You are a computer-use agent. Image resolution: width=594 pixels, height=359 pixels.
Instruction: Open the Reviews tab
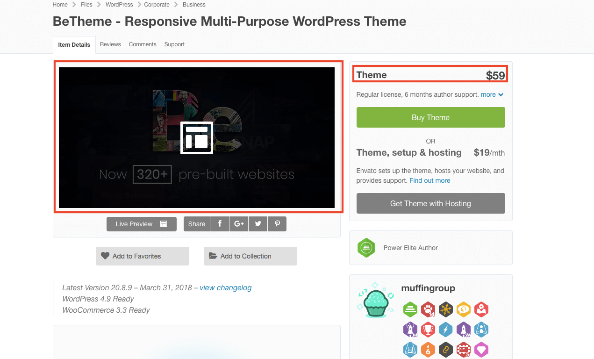click(110, 44)
